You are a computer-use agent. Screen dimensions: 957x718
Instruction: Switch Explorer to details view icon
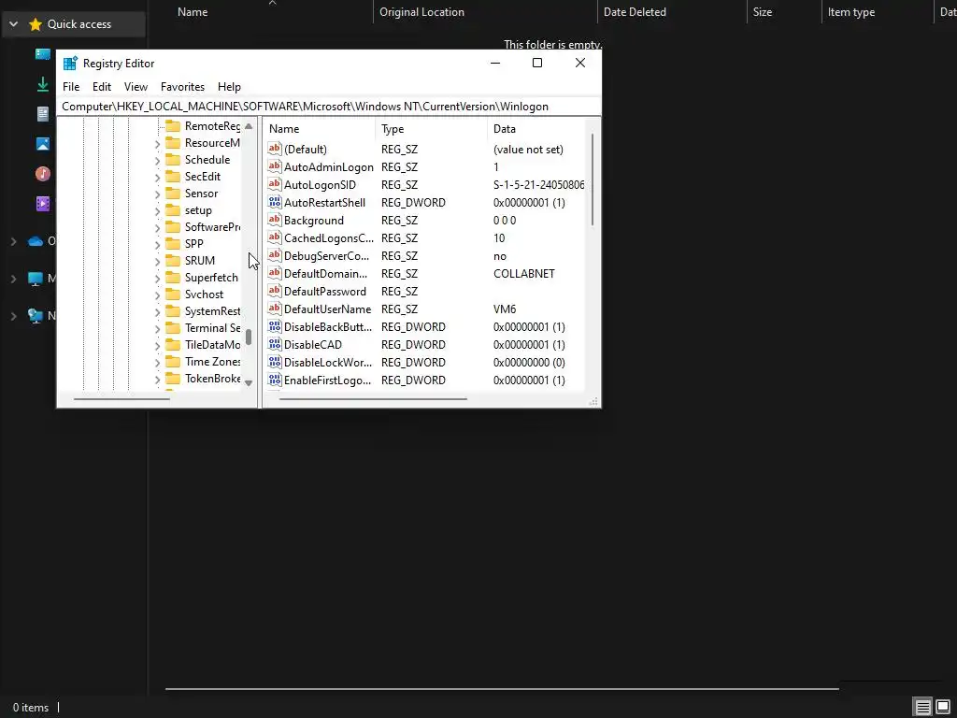(x=922, y=707)
